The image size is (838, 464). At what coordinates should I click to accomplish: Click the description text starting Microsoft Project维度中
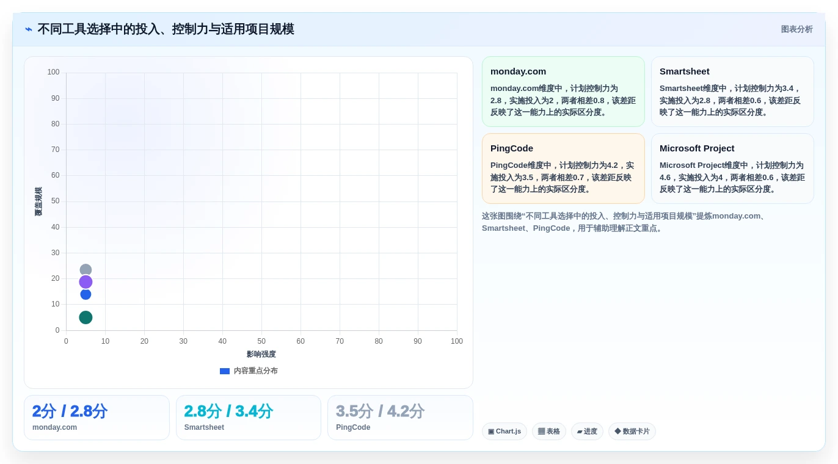[x=732, y=177]
